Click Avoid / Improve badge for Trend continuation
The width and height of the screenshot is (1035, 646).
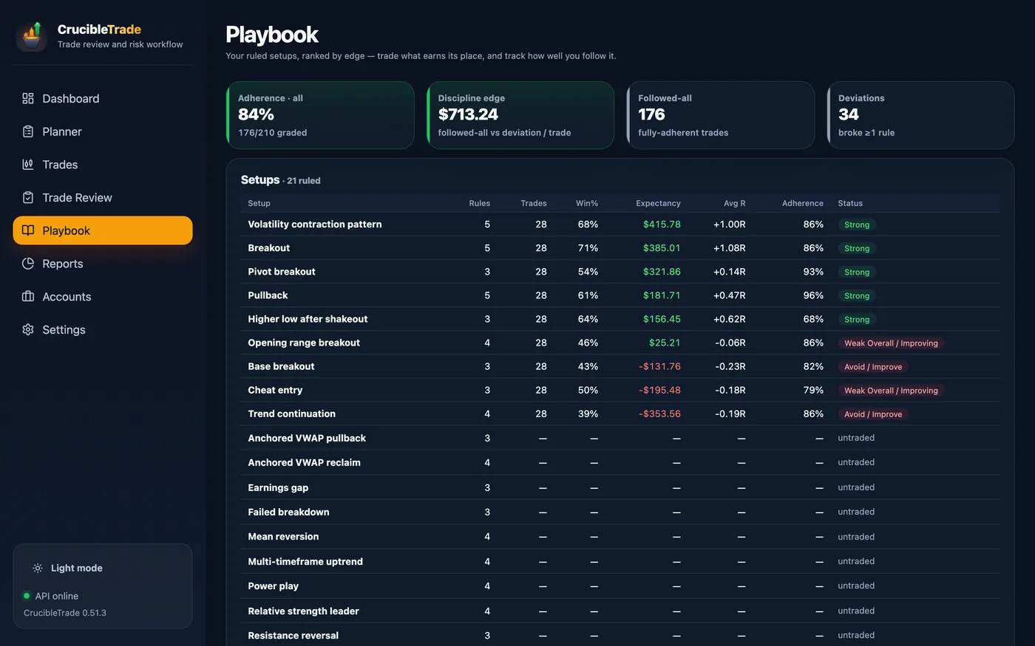(873, 414)
